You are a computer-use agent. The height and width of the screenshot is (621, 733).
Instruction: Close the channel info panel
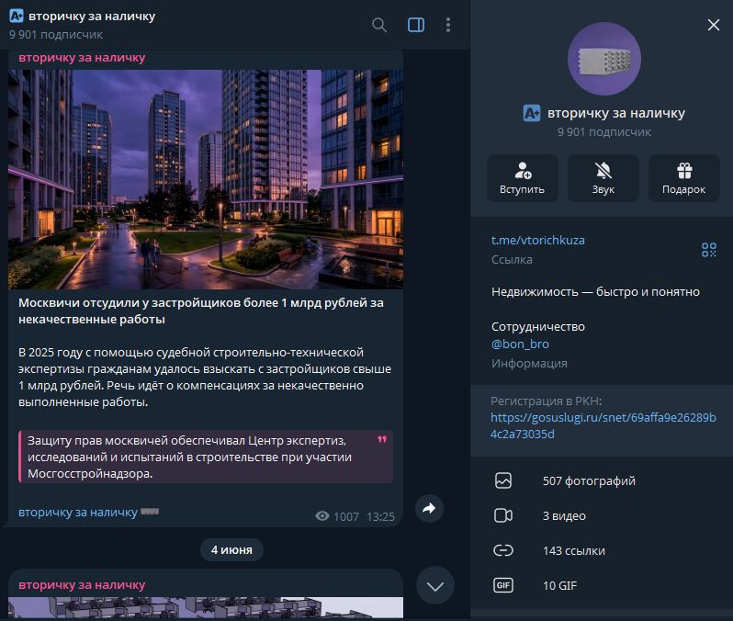coord(714,25)
